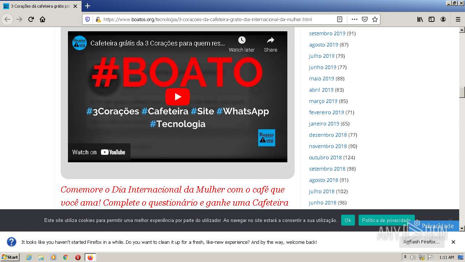Open the Library icon
This screenshot has width=465, height=262.
(x=420, y=19)
